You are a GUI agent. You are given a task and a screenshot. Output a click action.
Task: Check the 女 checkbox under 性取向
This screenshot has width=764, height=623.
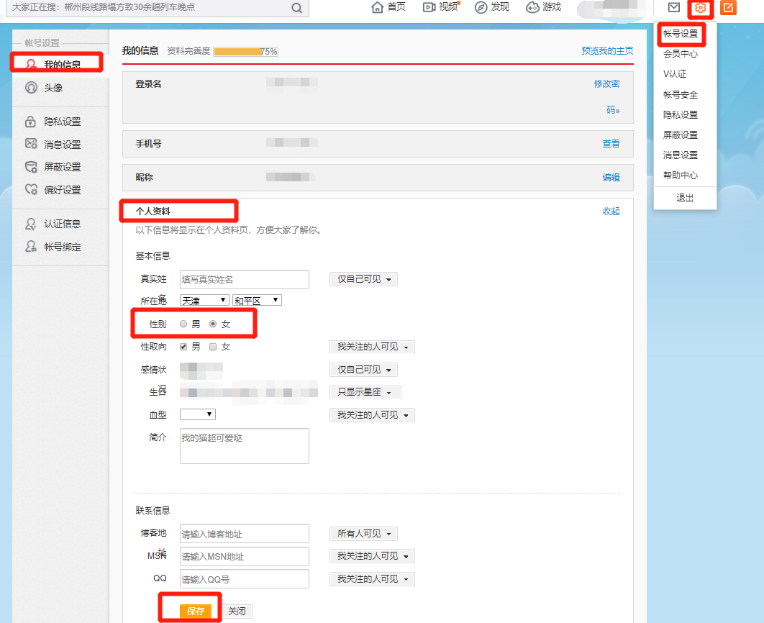pyautogui.click(x=212, y=346)
